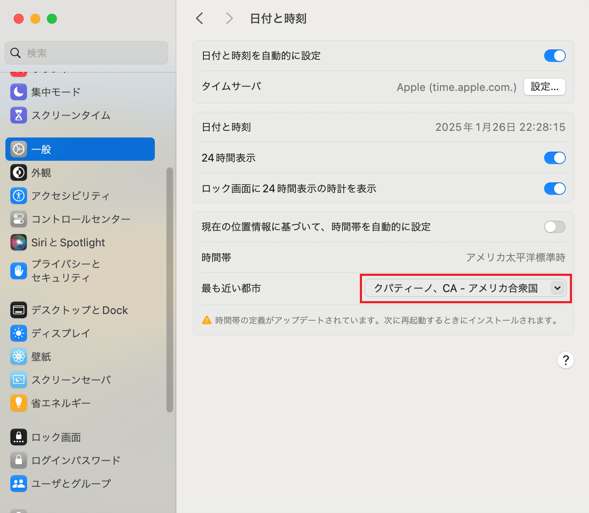589x513 pixels.
Task: Enable 時間帯を自動的に設定 location switch
Action: click(x=555, y=227)
